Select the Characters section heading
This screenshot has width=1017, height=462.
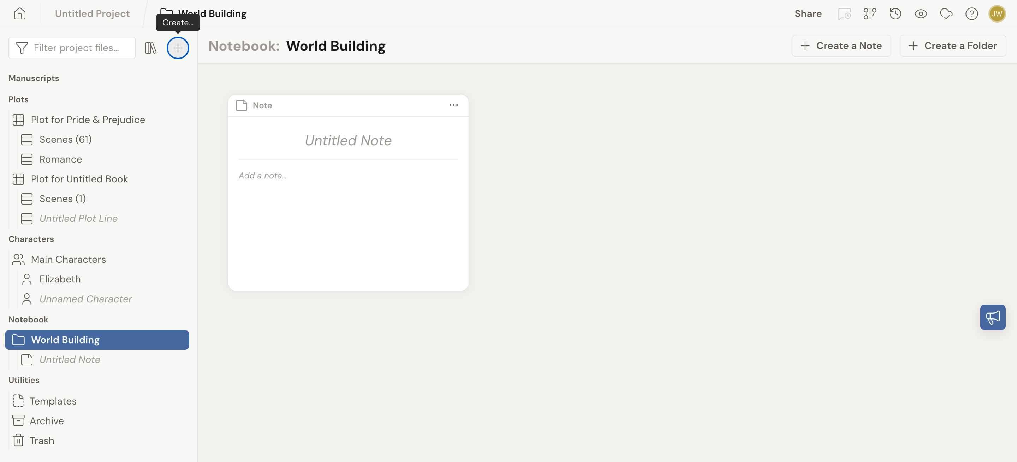[31, 239]
